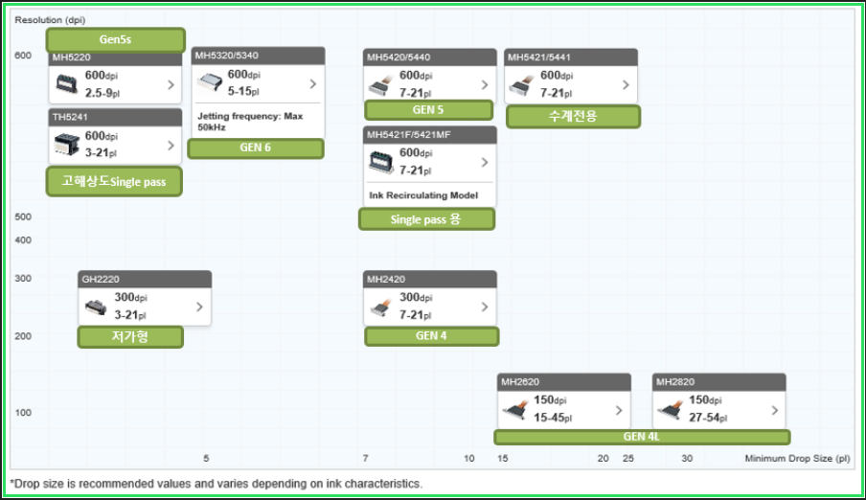Select the Gen5s green label

tap(116, 39)
